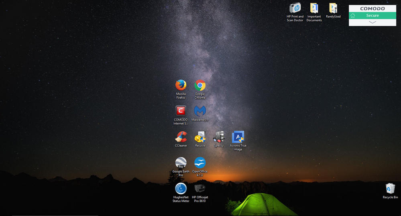This screenshot has width=401, height=216.
Task: Click the Recycle Bin icon
Action: (390, 188)
